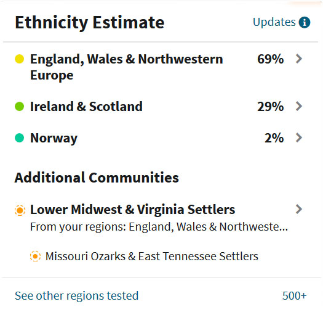Click the 500+ regions count
The width and height of the screenshot is (323, 312).
point(294,296)
